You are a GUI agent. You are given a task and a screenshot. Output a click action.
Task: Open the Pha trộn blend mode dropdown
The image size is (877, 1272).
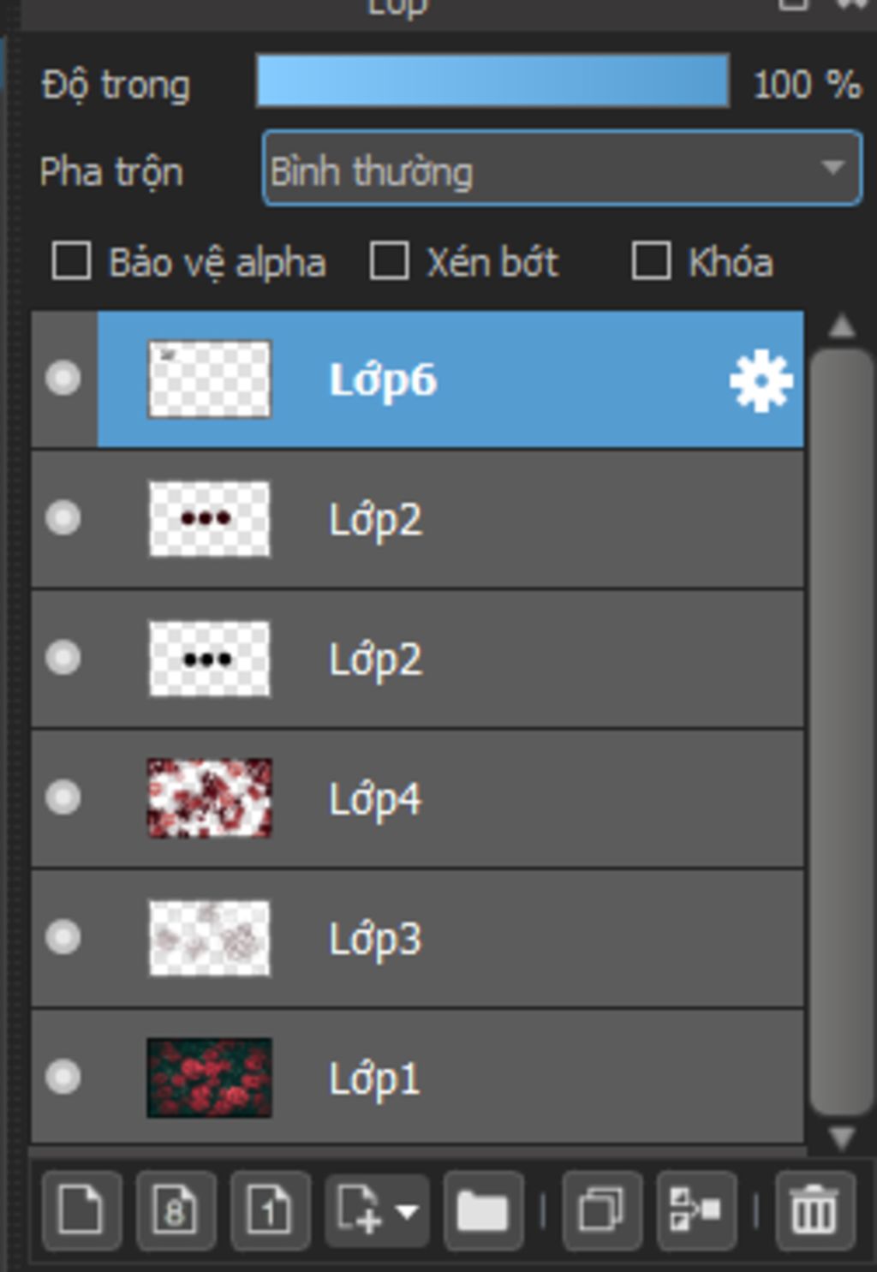[562, 169]
